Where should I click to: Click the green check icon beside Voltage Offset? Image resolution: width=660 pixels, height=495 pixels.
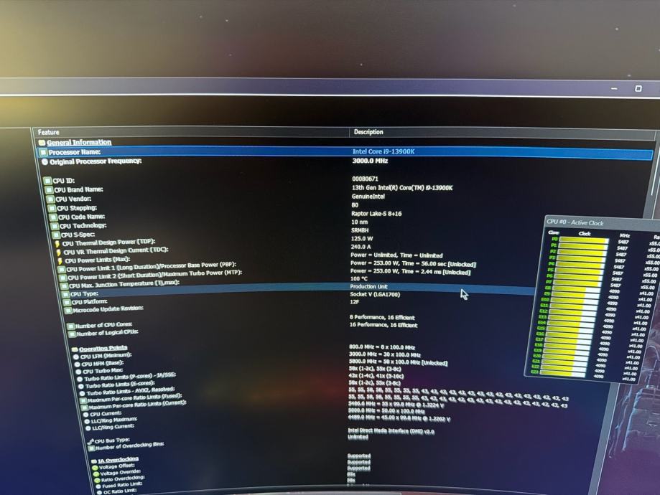click(x=95, y=468)
